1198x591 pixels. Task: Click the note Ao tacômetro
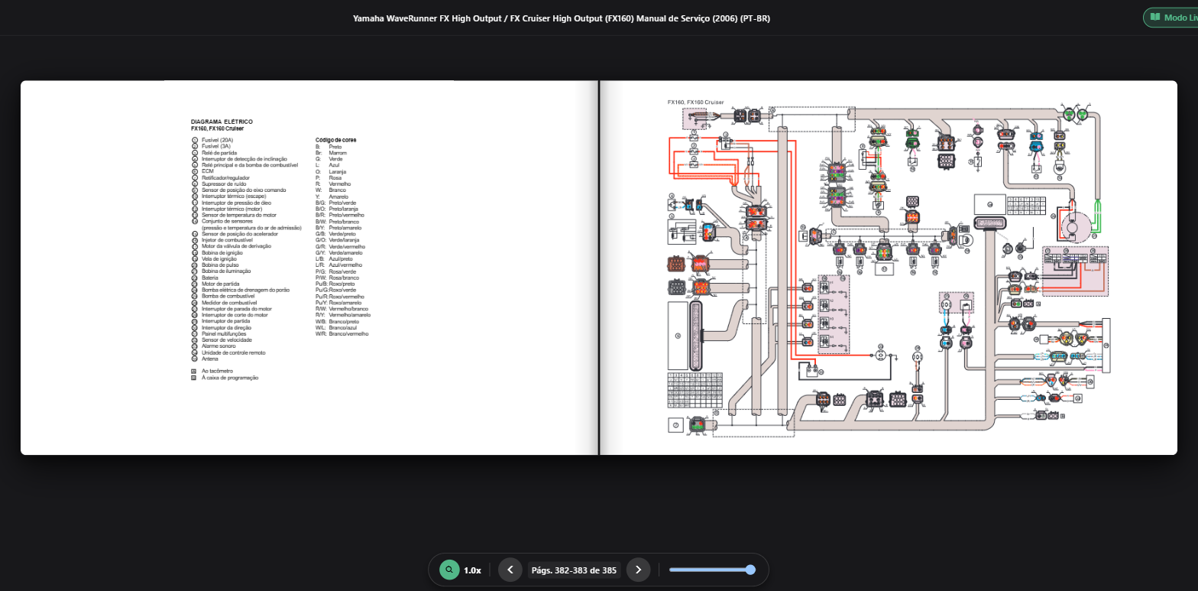pos(217,371)
